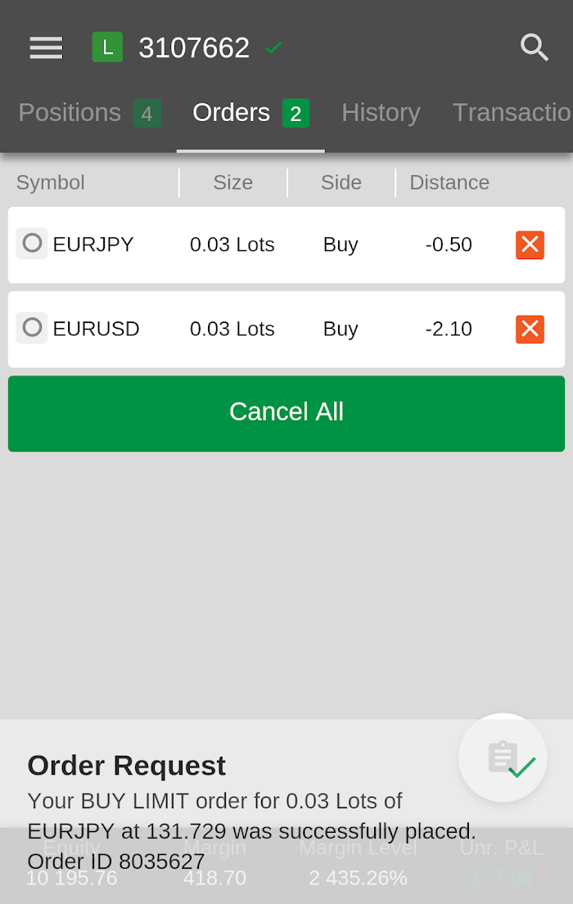Open the EURUSD order row details
This screenshot has height=904, width=573.
[x=286, y=329]
